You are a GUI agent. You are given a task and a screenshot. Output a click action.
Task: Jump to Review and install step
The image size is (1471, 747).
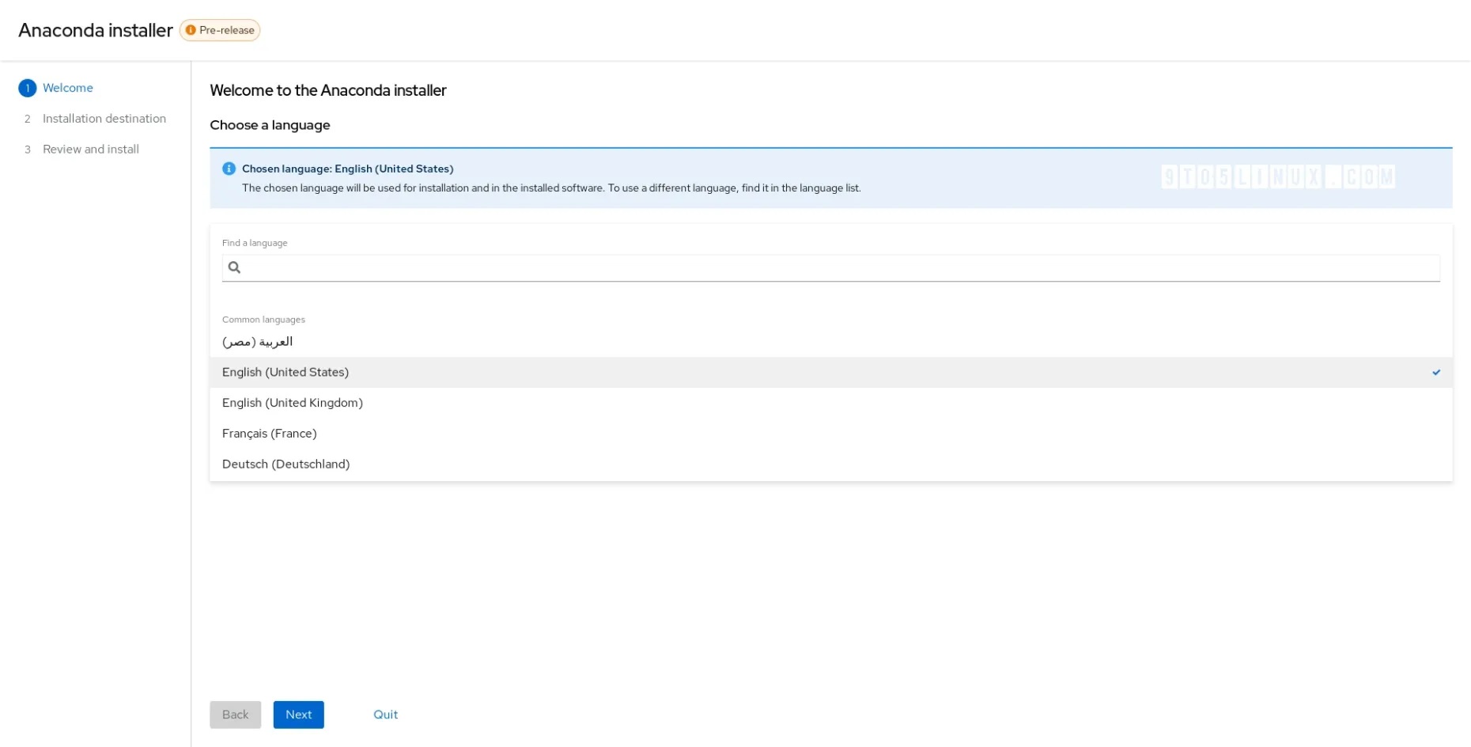pyautogui.click(x=91, y=150)
